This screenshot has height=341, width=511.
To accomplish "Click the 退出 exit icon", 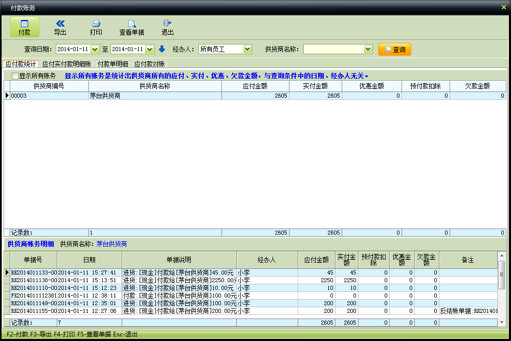I will point(167,24).
